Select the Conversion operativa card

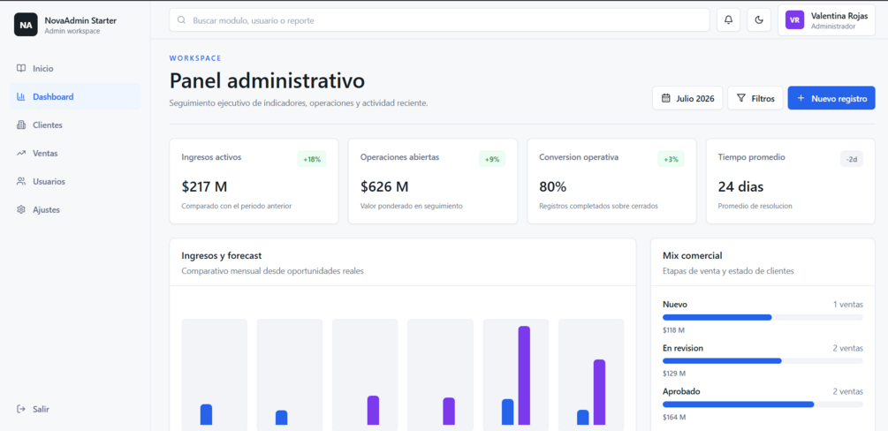[611, 181]
